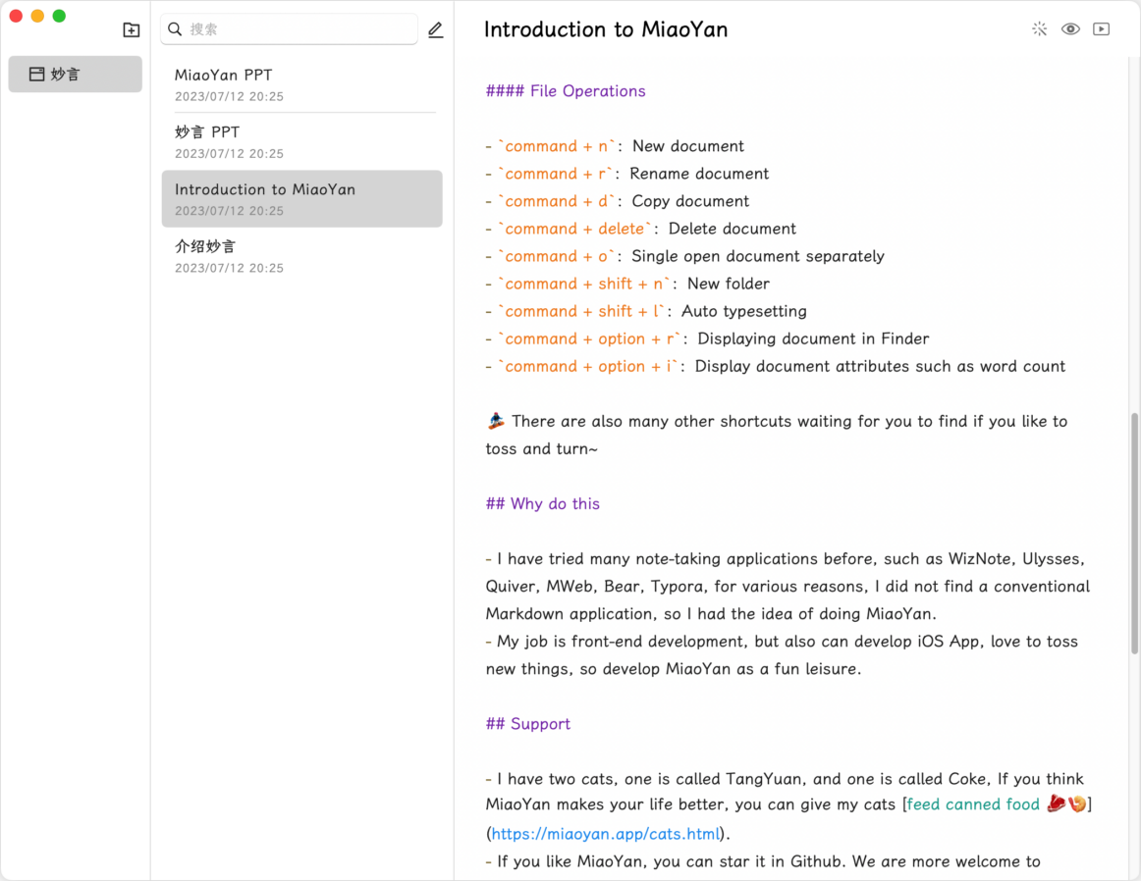The height and width of the screenshot is (881, 1141).
Task: Select the 妙言 folder in sidebar
Action: 75,75
